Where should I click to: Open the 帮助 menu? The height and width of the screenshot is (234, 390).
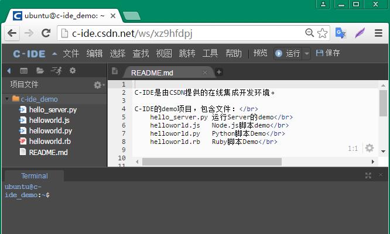[234, 53]
